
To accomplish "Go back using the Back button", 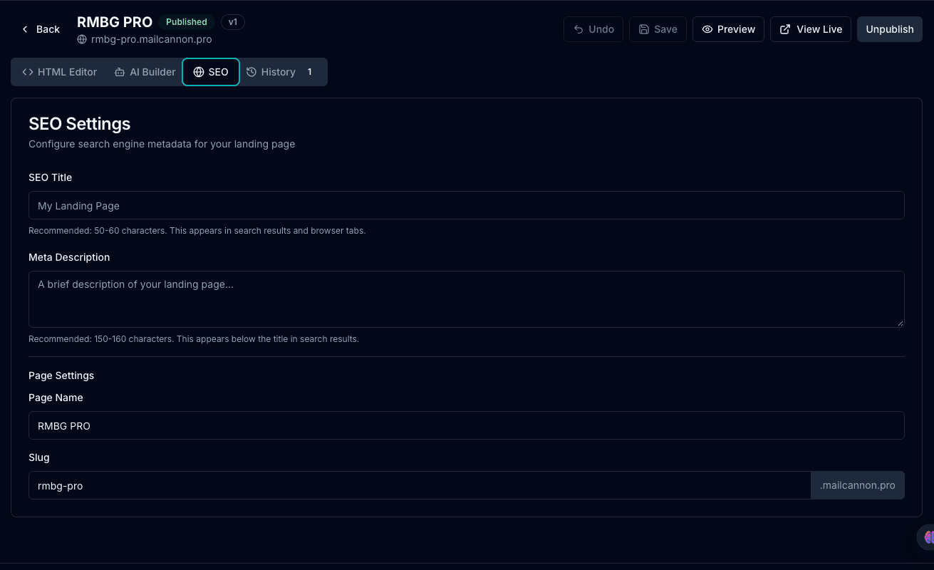I will point(40,29).
